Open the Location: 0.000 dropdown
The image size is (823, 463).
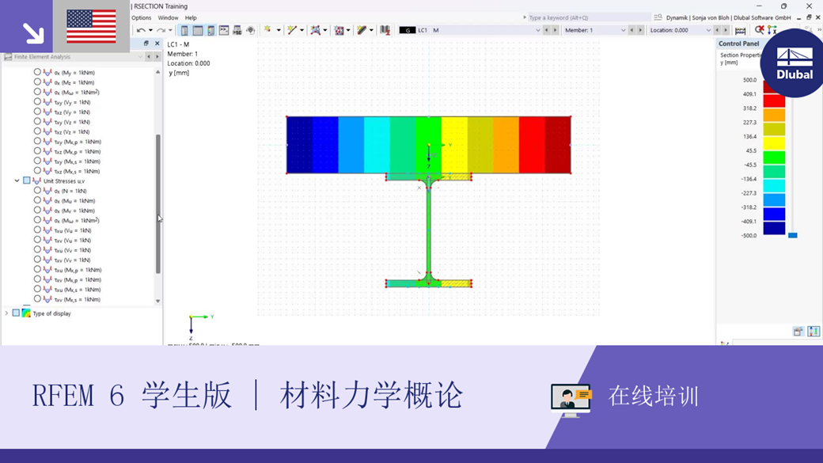pyautogui.click(x=708, y=30)
